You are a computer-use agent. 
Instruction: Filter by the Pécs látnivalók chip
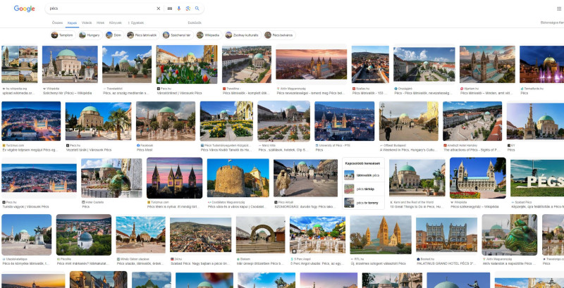click(x=143, y=35)
